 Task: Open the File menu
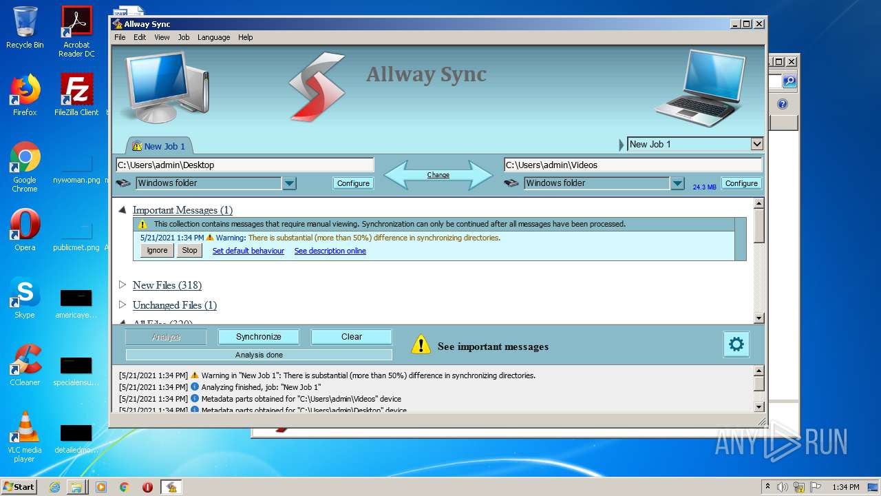[x=120, y=37]
